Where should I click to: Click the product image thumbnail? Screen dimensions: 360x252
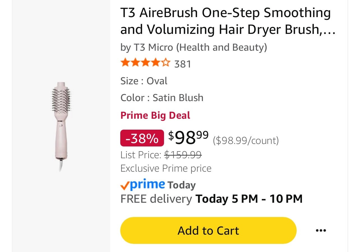(x=60, y=126)
